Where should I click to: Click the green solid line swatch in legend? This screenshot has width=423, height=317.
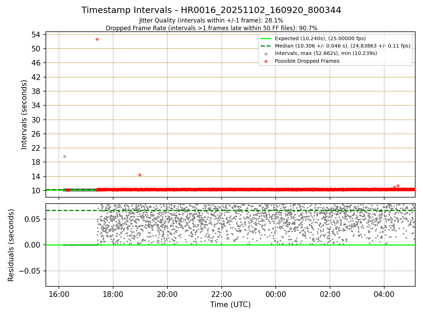(x=266, y=38)
